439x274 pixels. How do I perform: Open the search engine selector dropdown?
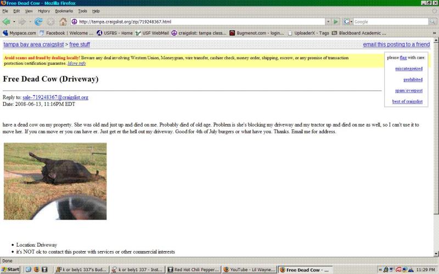coord(348,22)
